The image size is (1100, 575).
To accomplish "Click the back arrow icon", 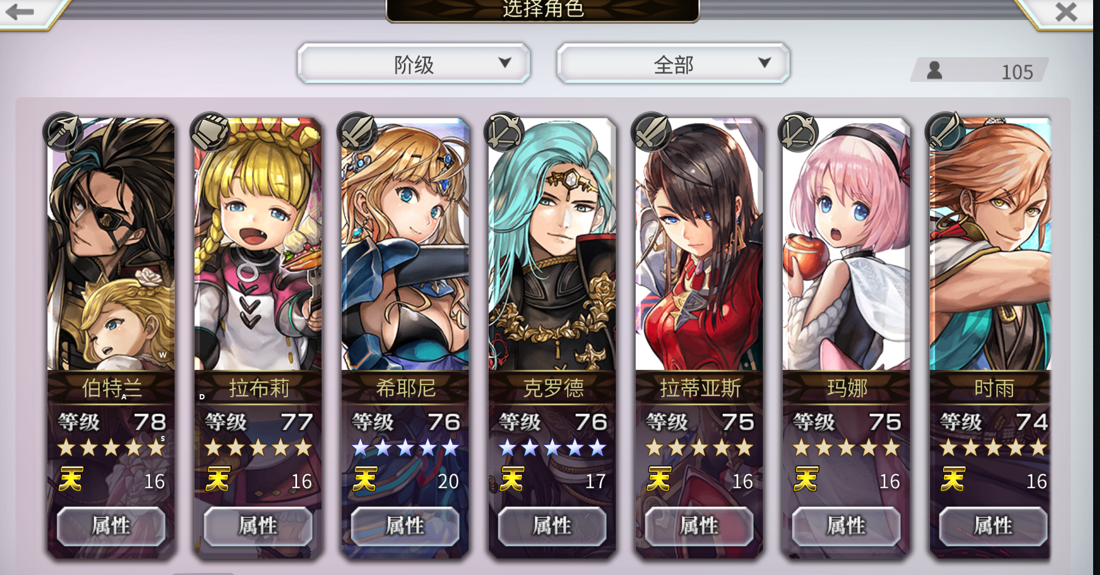I will [x=20, y=11].
